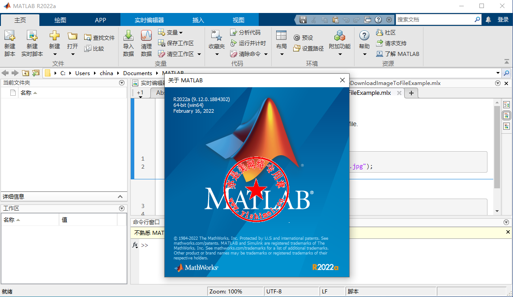Click the up-one-folder icon in the address bar

pyautogui.click(x=26, y=73)
